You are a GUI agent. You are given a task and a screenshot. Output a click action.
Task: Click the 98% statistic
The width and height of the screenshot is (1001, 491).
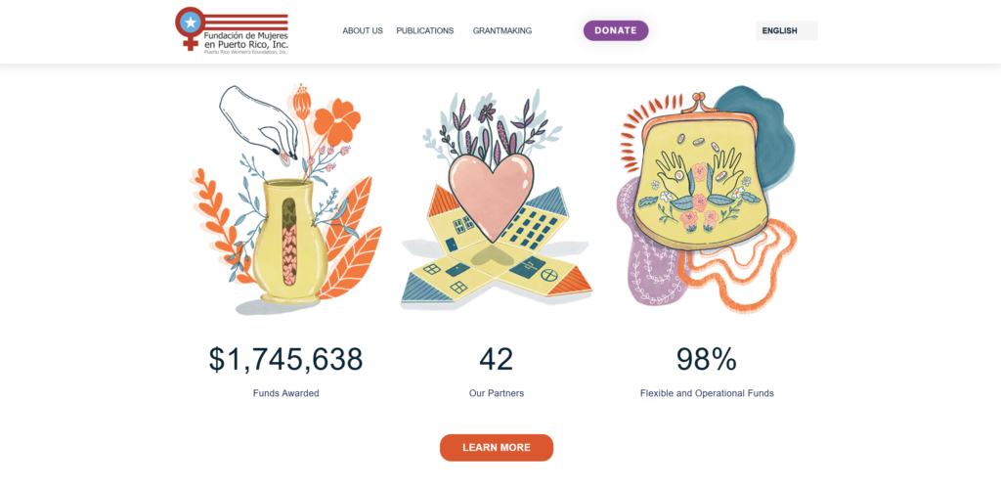click(x=707, y=360)
